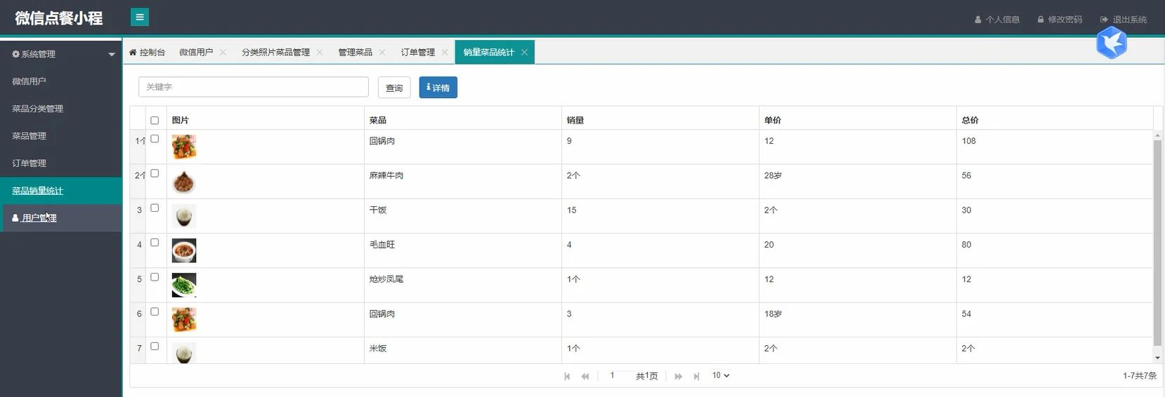The height and width of the screenshot is (397, 1165).
Task: Close the 订单管理 tab
Action: 445,52
